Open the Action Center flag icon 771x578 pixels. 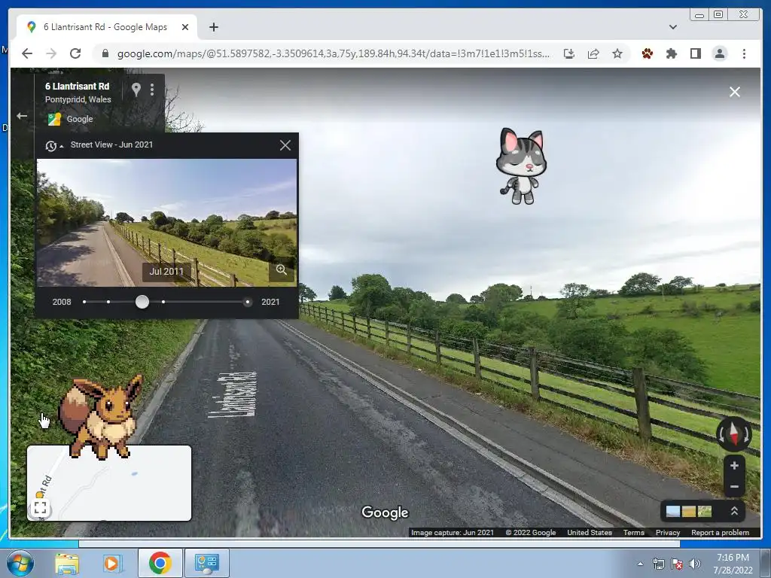pos(677,564)
